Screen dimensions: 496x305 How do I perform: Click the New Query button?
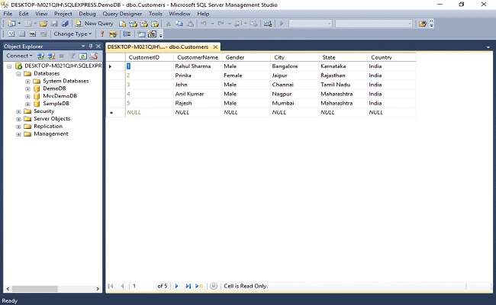(94, 24)
